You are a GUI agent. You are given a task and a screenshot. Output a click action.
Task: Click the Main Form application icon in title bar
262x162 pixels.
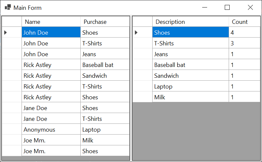(8, 7)
